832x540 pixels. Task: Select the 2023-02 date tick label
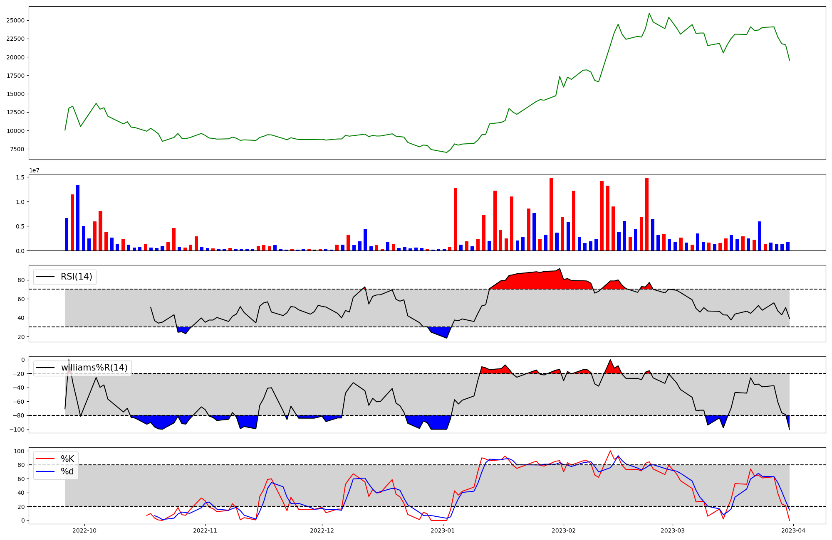[563, 530]
